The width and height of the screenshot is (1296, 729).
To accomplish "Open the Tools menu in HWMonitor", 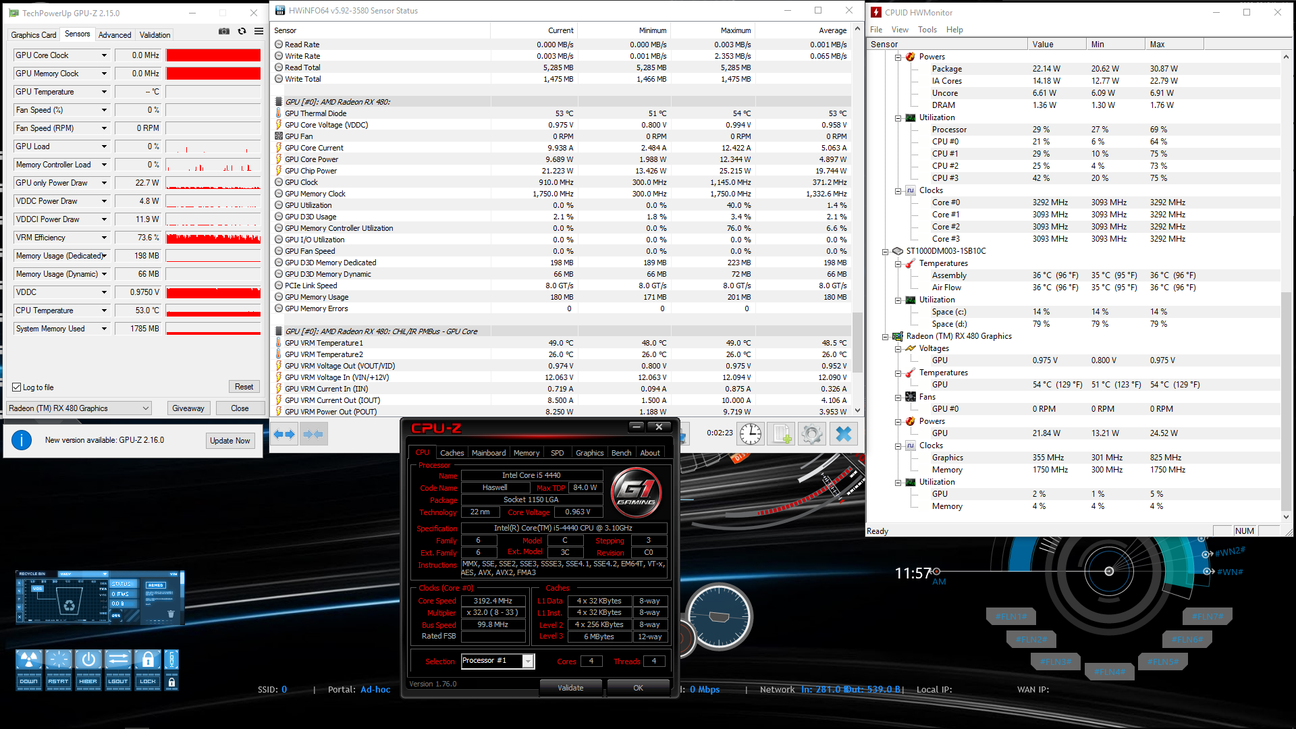I will click(927, 30).
